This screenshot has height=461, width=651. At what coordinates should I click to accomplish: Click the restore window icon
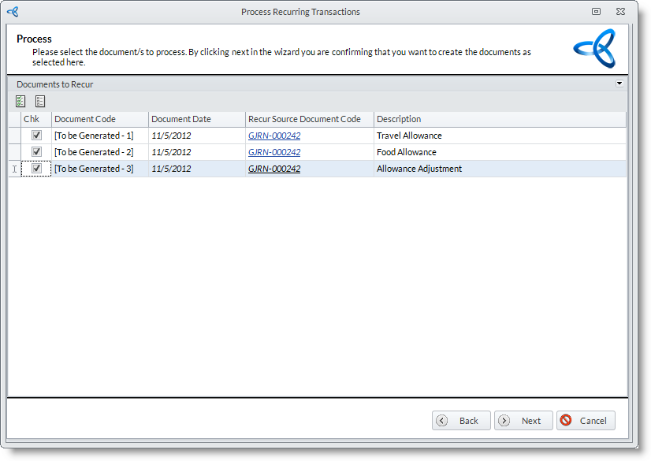[x=596, y=12]
